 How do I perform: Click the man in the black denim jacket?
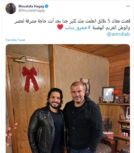[x=83, y=117]
